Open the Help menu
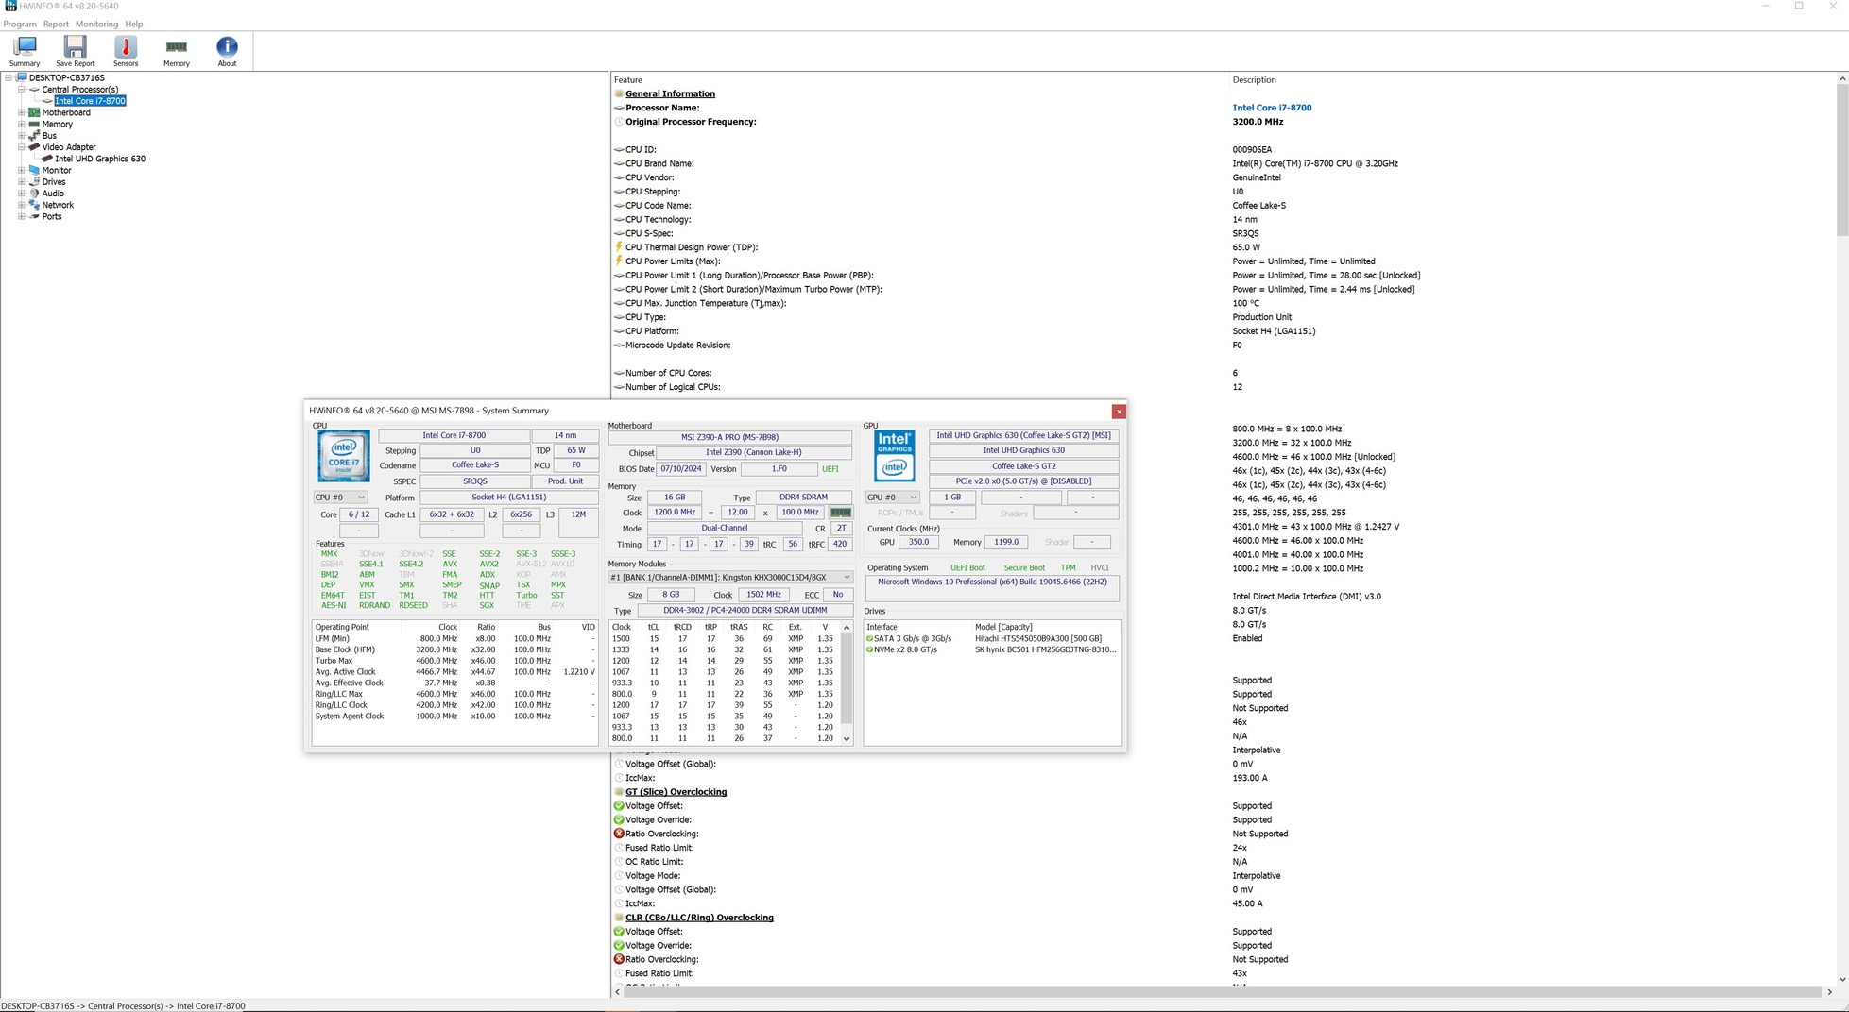 134,25
